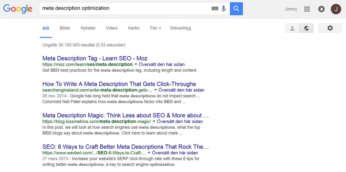Start voice search with the microphone

(x=223, y=9)
